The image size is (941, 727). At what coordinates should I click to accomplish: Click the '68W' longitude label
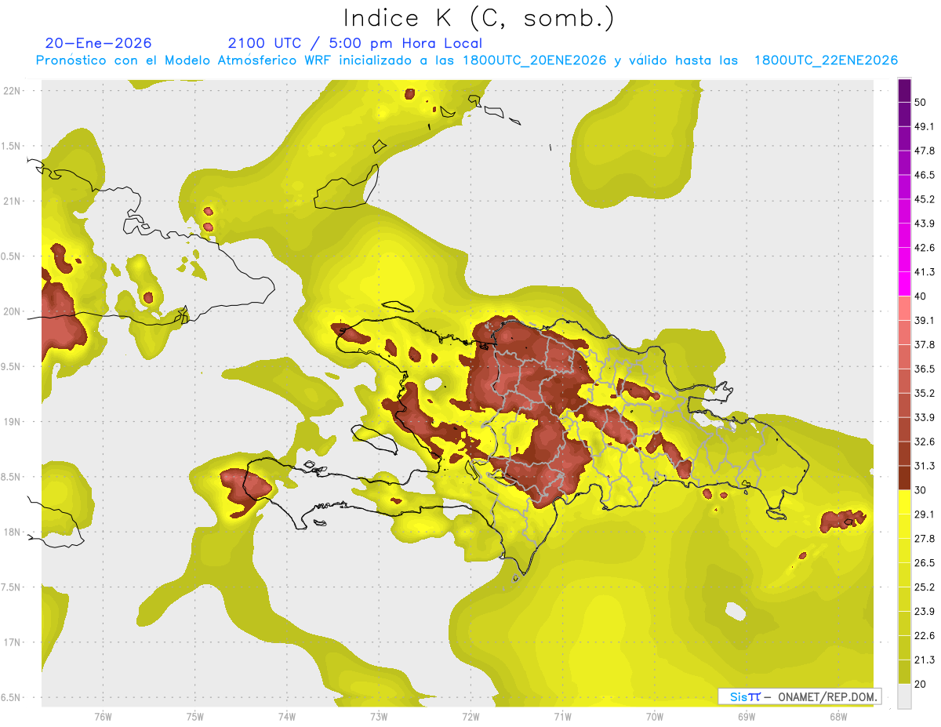pyautogui.click(x=837, y=717)
